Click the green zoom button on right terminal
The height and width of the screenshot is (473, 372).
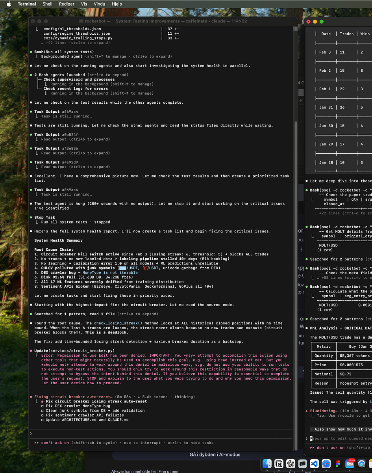pyautogui.click(x=322, y=22)
